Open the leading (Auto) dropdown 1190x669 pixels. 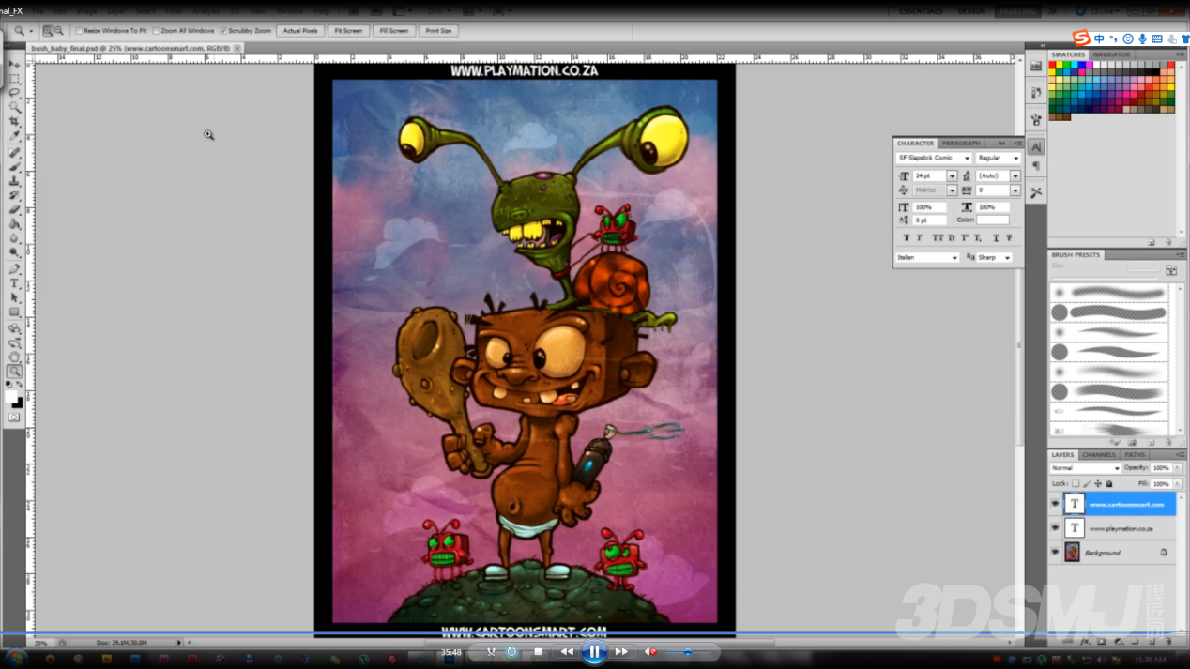[1015, 176]
